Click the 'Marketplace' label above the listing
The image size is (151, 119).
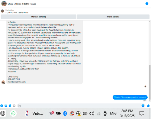click(x=10, y=10)
